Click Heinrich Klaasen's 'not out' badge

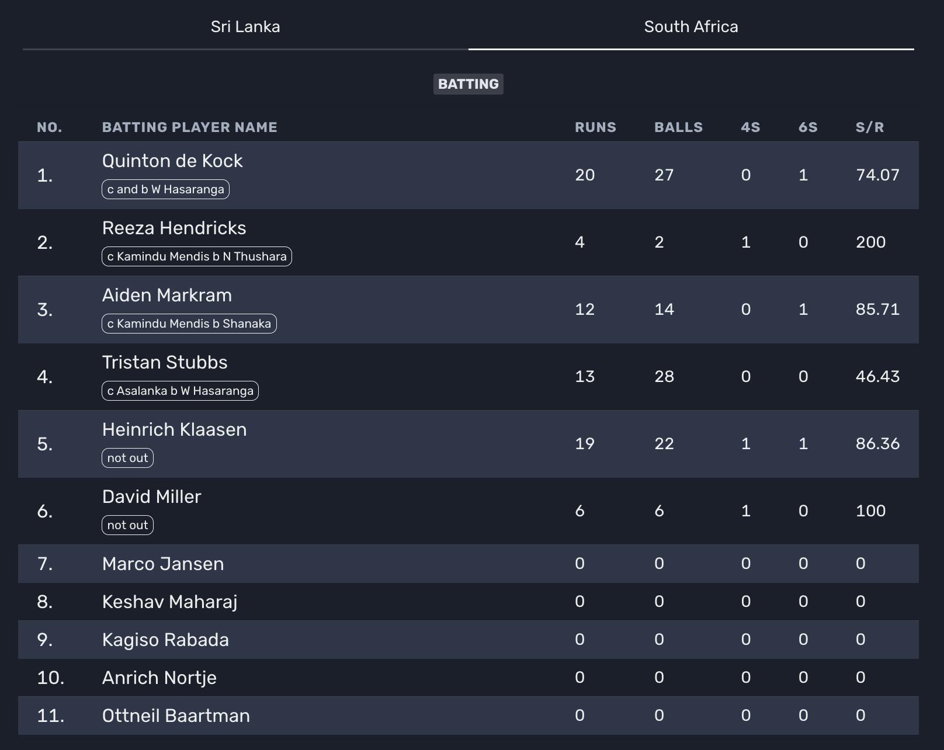coord(127,458)
